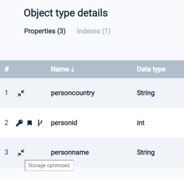Select the personcountry property name

click(x=73, y=93)
